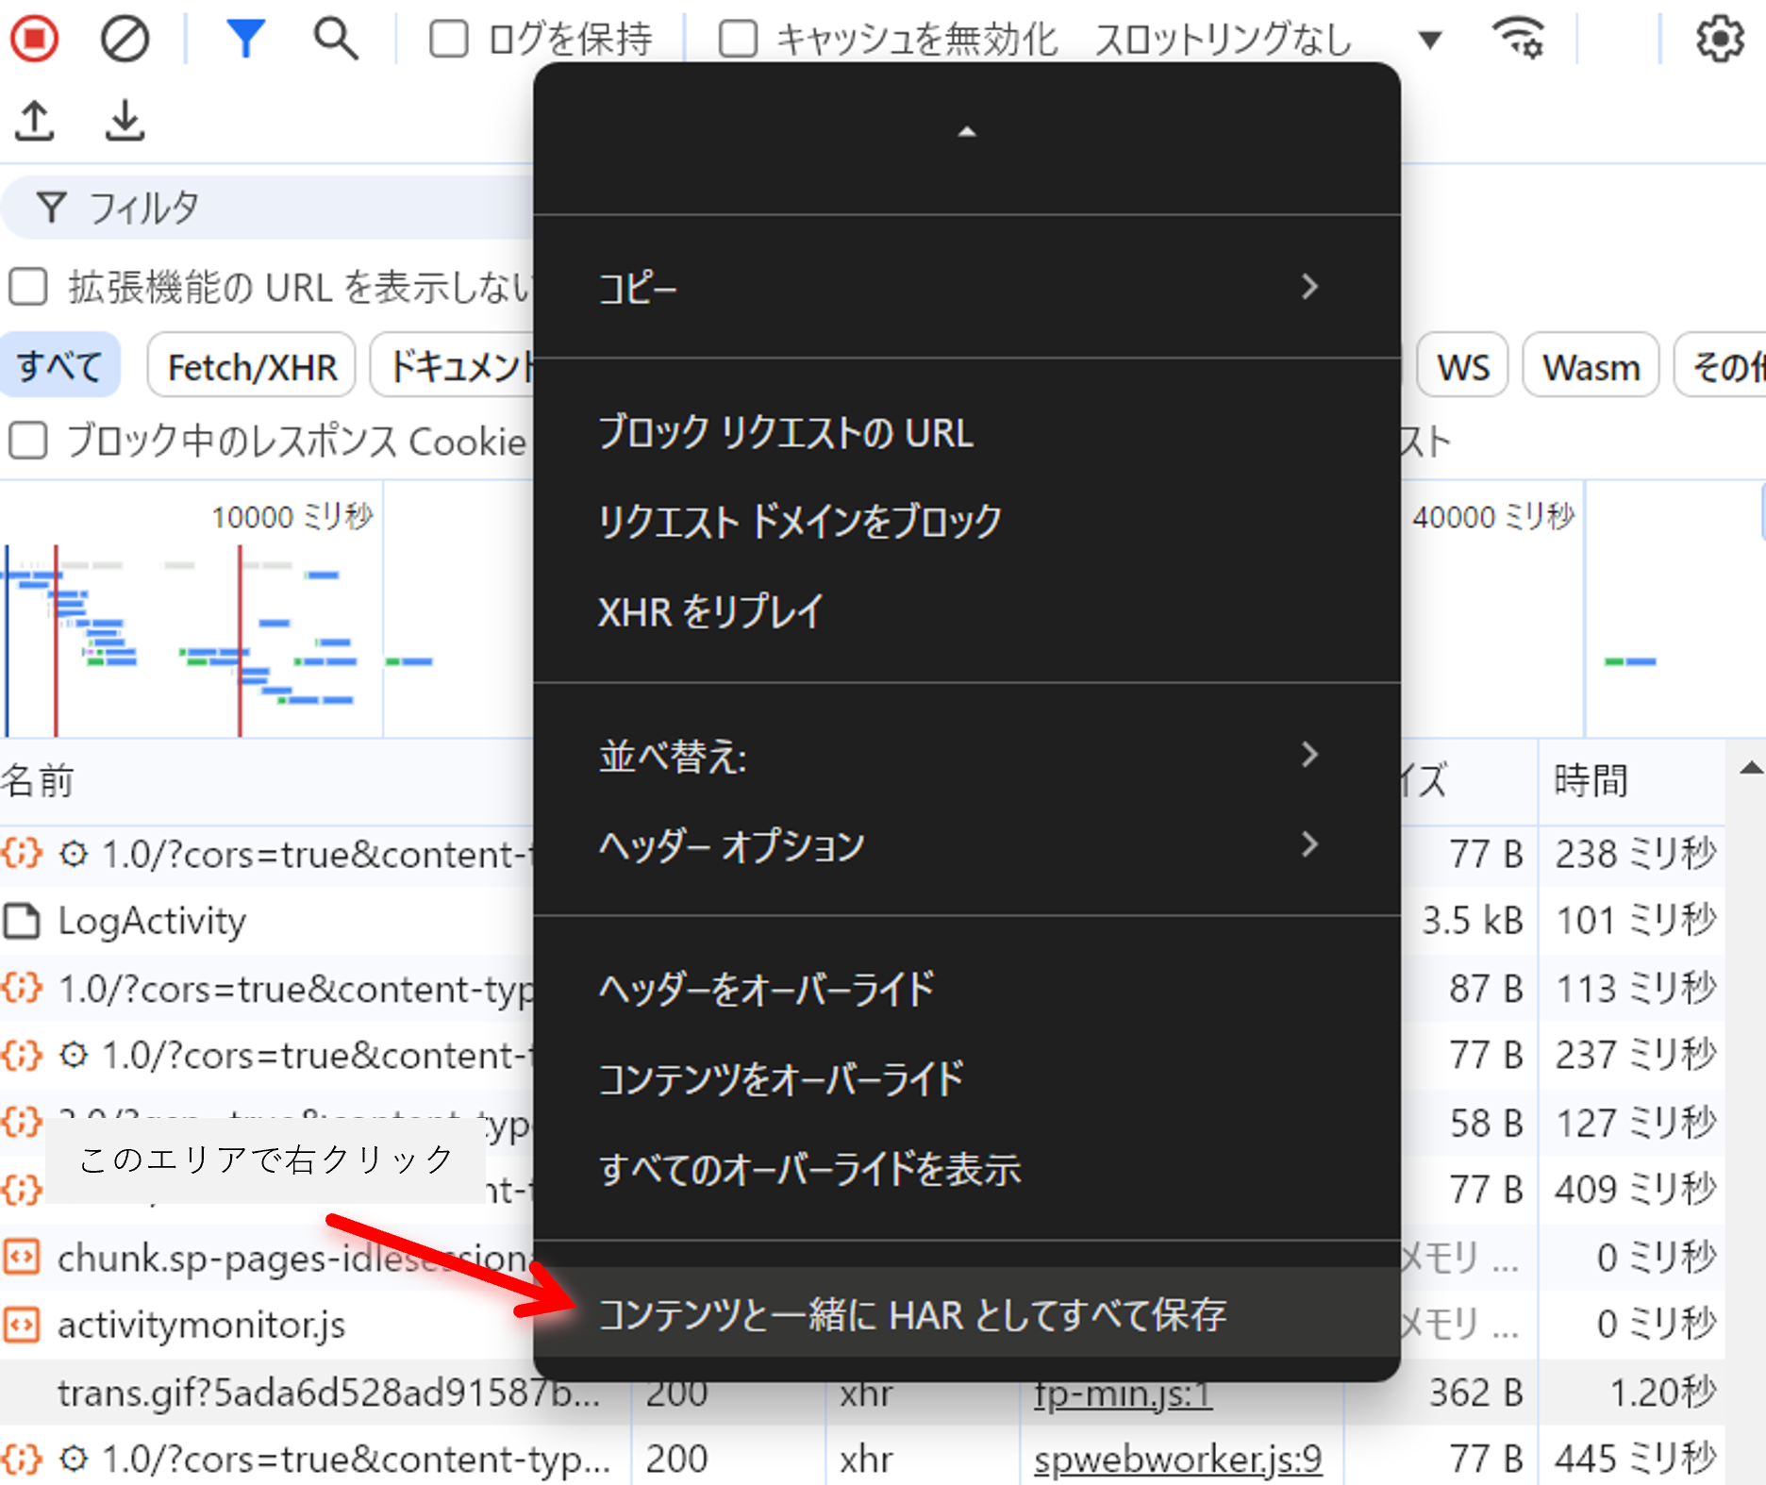
Task: Click the 362 B size cell
Action: point(1476,1393)
